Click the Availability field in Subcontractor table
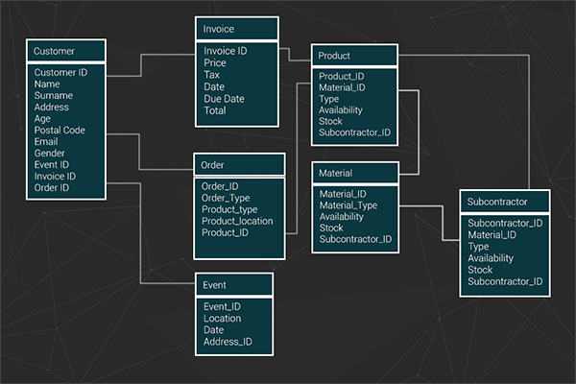576x384 pixels. point(491,258)
